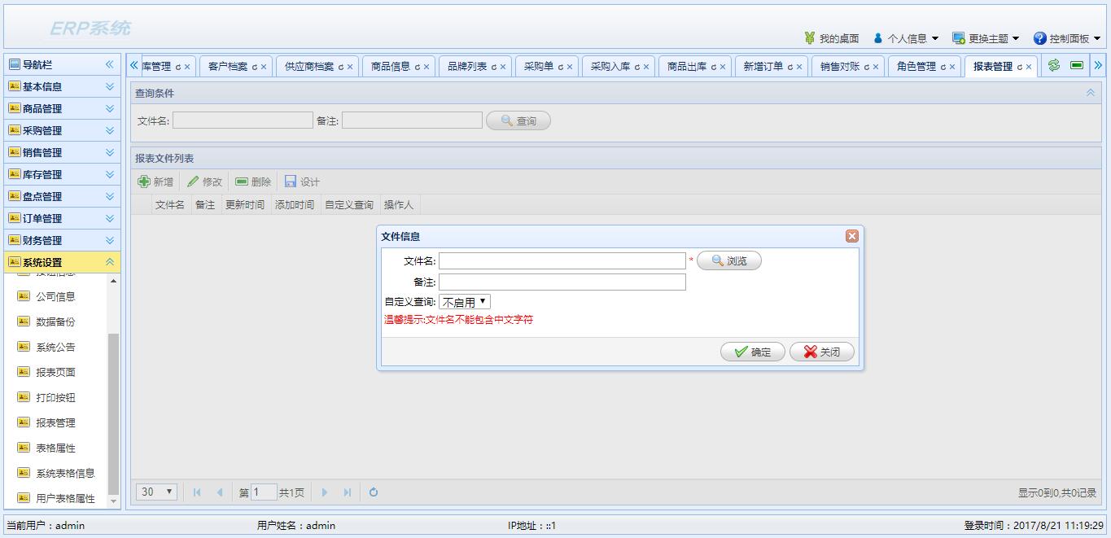This screenshot has height=538, width=1111.
Task: Expand the 库存管理 sidebar section
Action: 62,174
